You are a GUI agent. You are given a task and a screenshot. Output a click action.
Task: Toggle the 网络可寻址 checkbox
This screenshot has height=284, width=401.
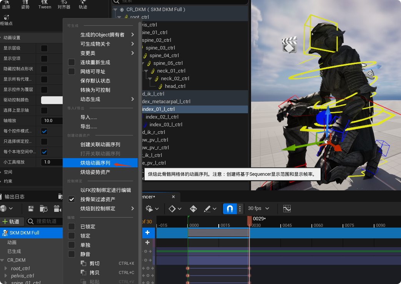tap(72, 71)
